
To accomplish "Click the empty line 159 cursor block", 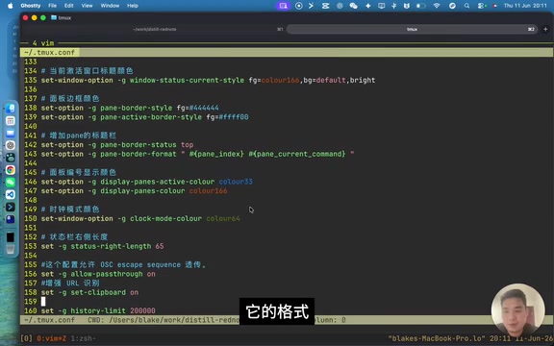I will pos(43,302).
